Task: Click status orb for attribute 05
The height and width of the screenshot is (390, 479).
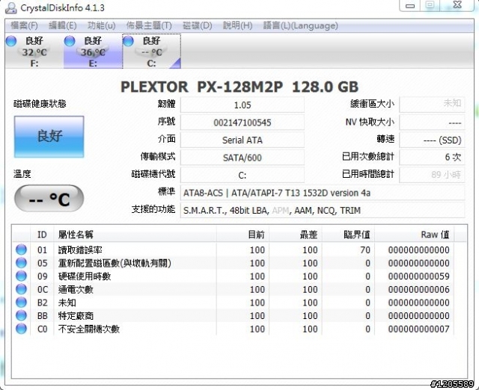Action: [21, 263]
